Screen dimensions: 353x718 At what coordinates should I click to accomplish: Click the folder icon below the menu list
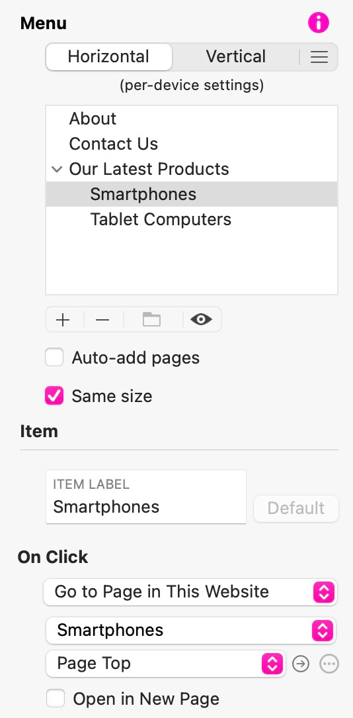pyautogui.click(x=152, y=320)
